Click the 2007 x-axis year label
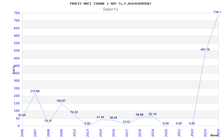Image resolution: width=221 pixels, height=138 pixels. 35,132
